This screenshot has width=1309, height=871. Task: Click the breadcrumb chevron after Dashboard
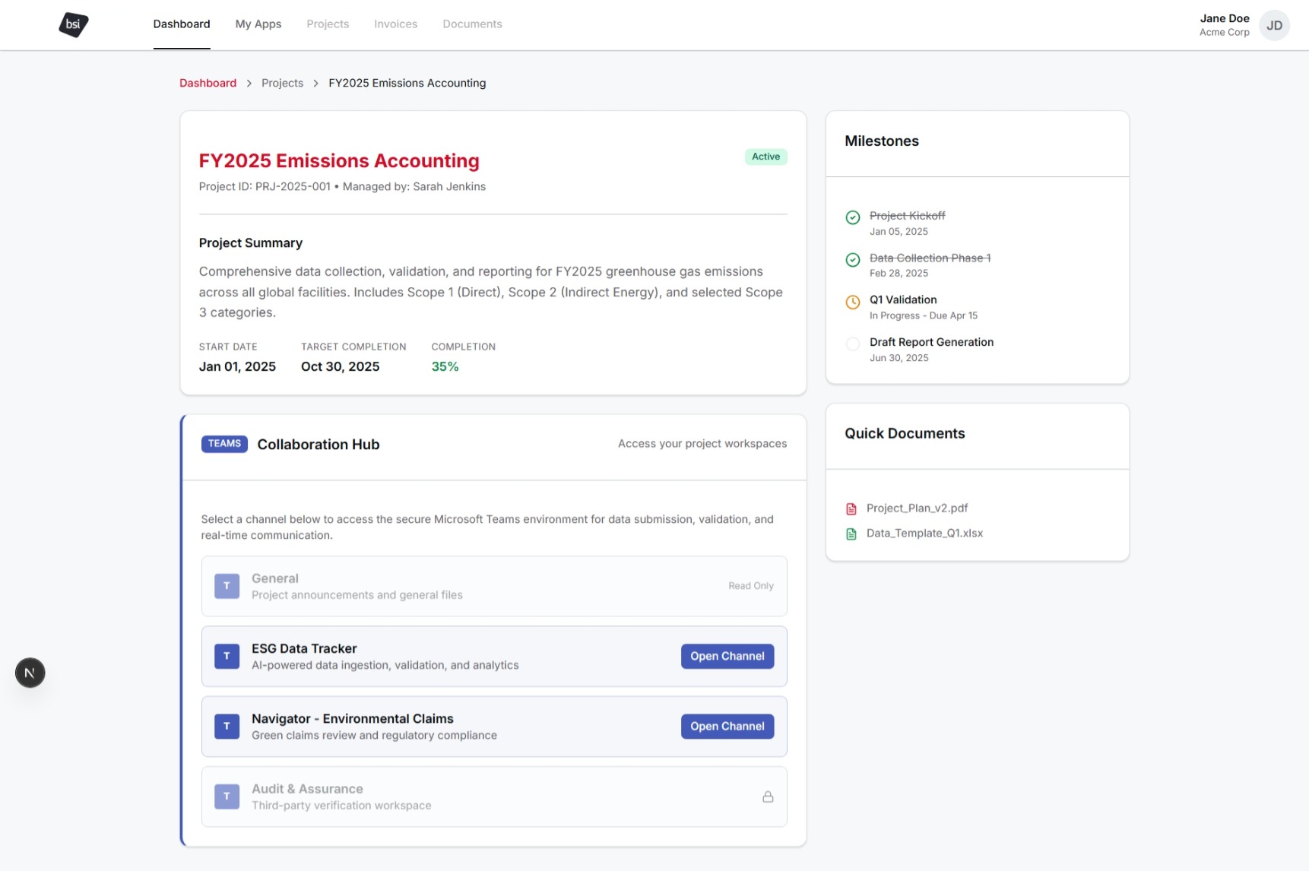(x=249, y=84)
